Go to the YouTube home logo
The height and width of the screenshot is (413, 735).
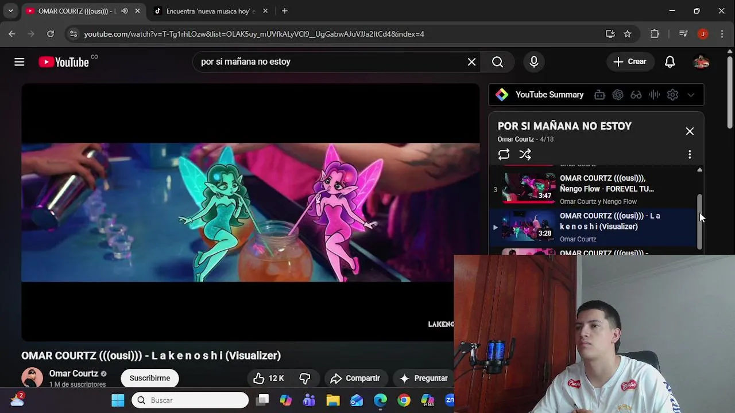click(64, 62)
